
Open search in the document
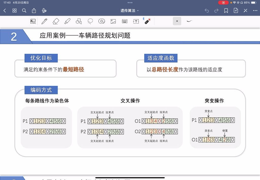click(24, 11)
